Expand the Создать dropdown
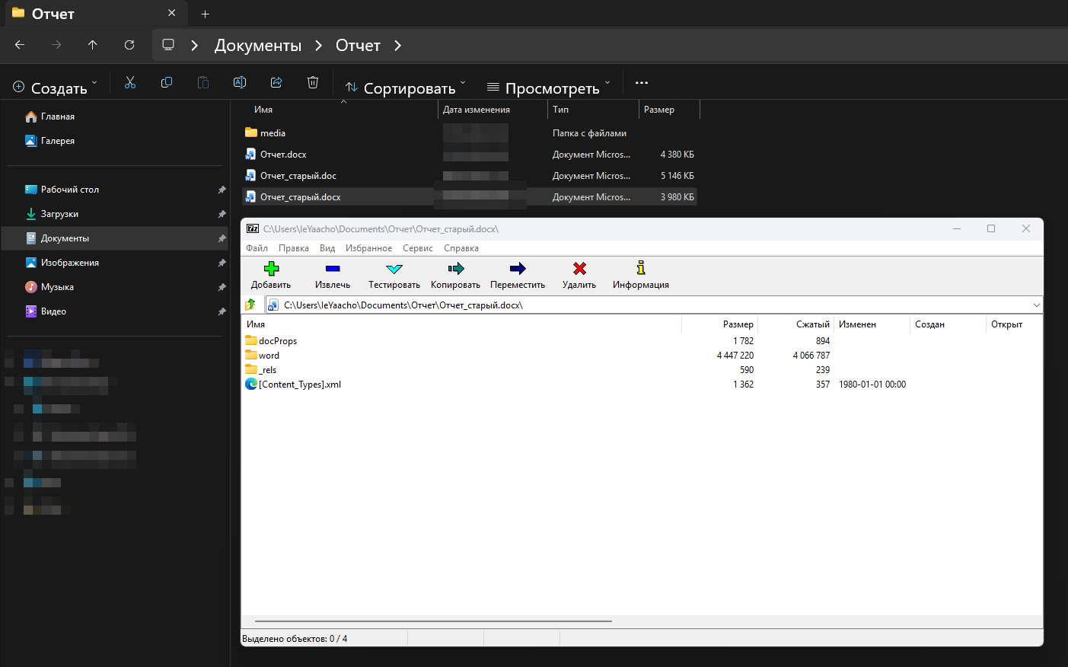 94,82
